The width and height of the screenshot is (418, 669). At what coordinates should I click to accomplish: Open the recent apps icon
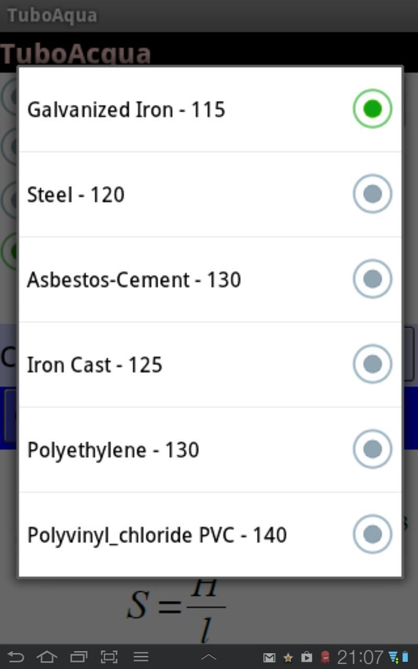tap(78, 656)
